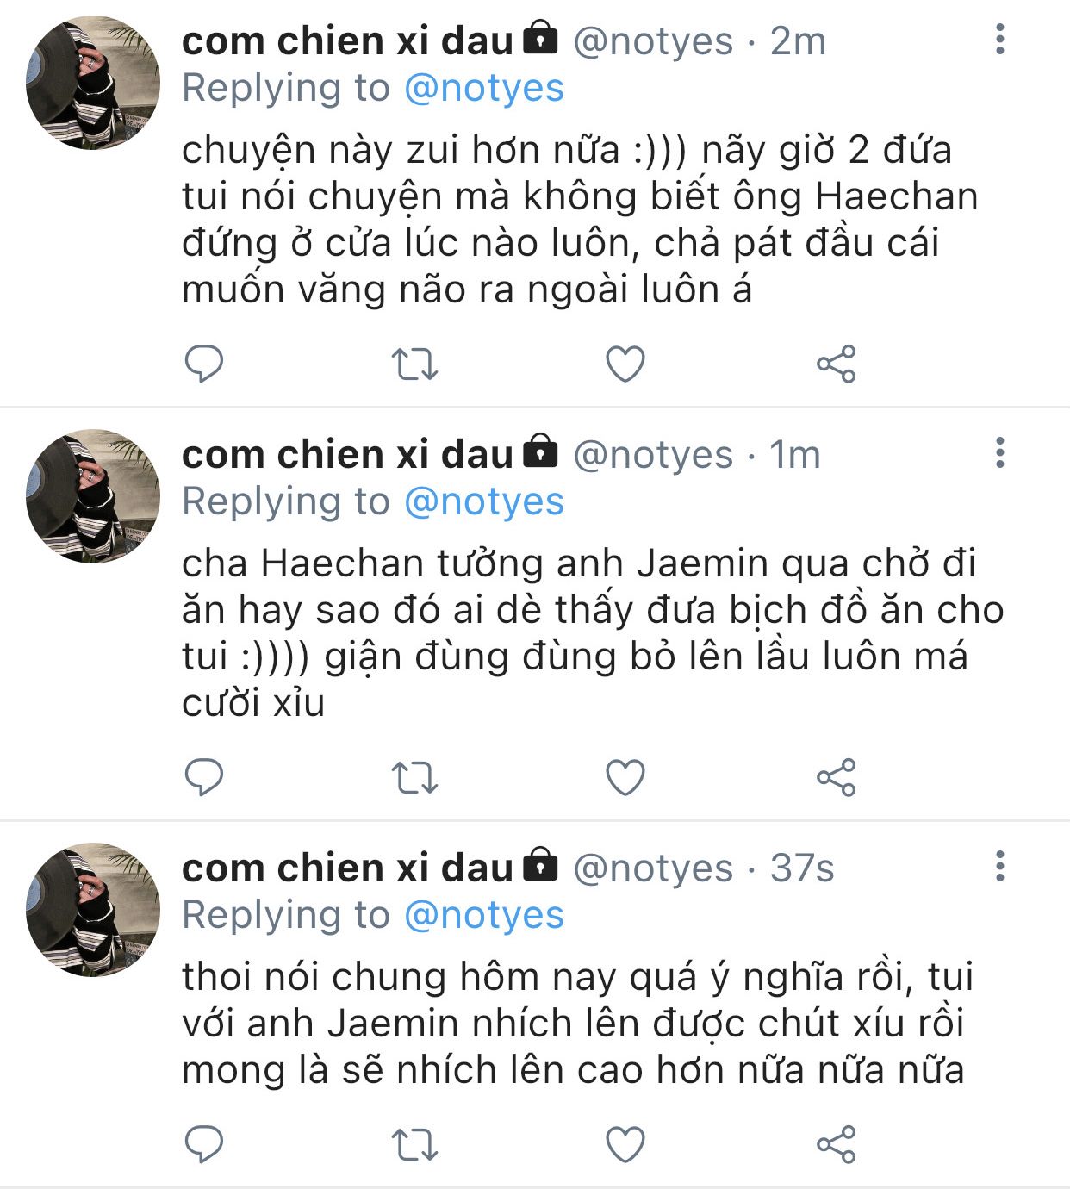Reply to the tweet posted 1m ago
The image size is (1070, 1189).
pos(204,777)
